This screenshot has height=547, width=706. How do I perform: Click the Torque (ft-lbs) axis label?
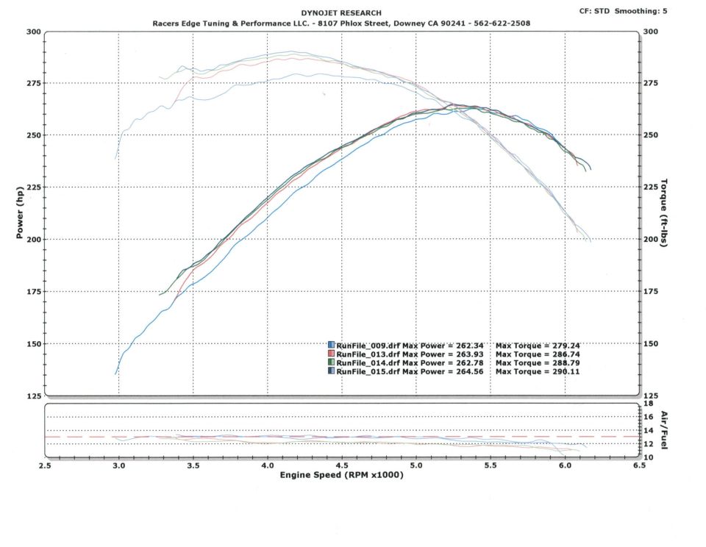664,212
